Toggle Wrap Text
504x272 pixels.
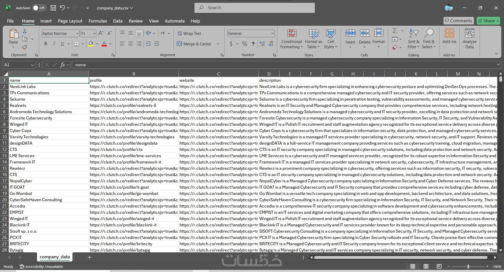(189, 33)
